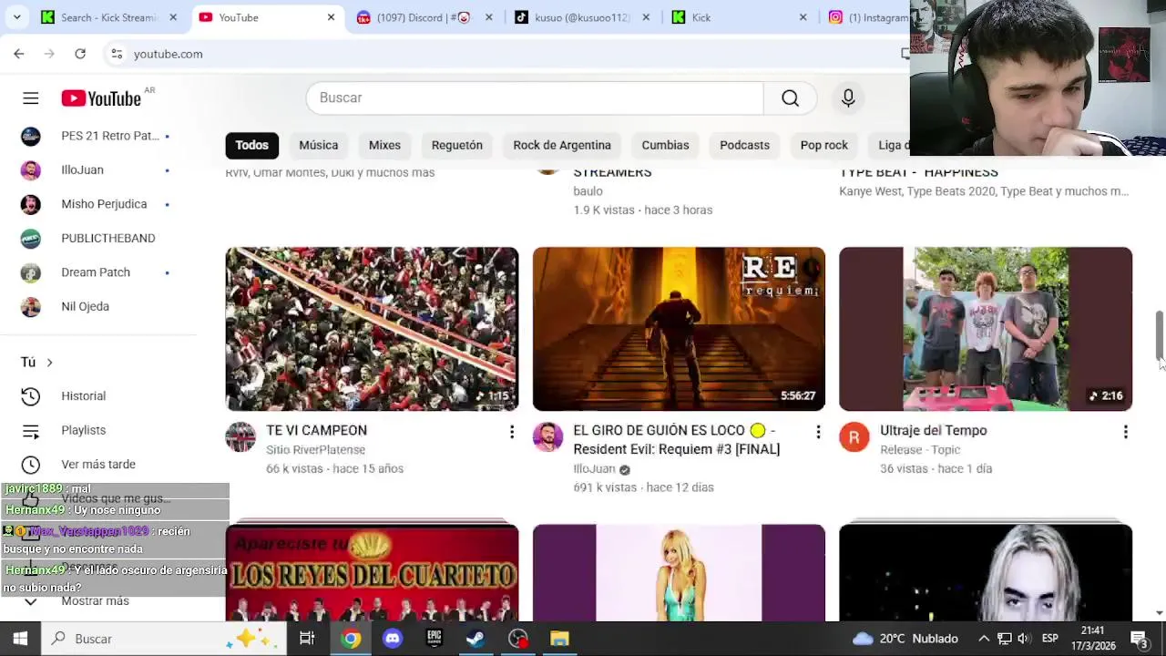Open options menu for Ultraje del Tempo
The height and width of the screenshot is (656, 1166).
click(1125, 432)
